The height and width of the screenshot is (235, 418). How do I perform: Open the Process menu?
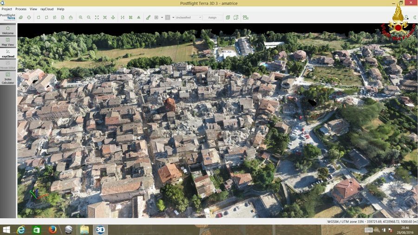click(21, 9)
